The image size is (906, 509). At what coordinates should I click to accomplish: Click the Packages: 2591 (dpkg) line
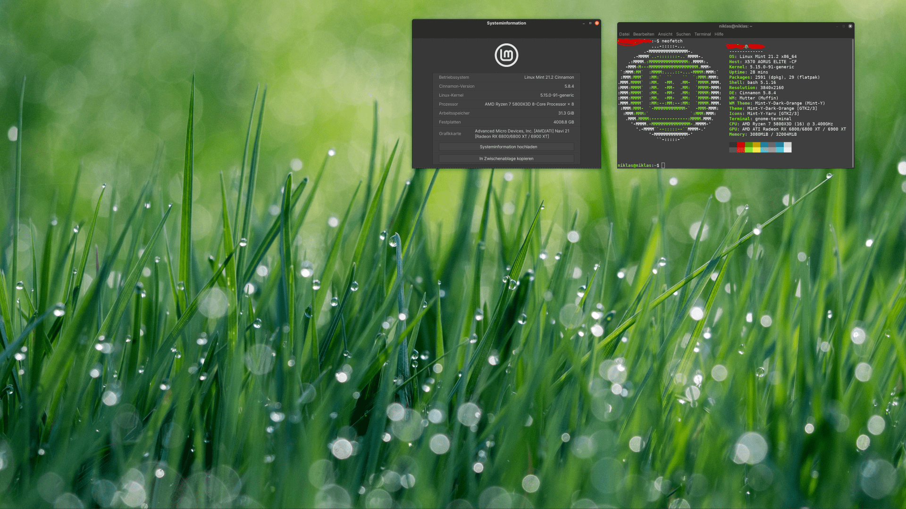pos(774,77)
